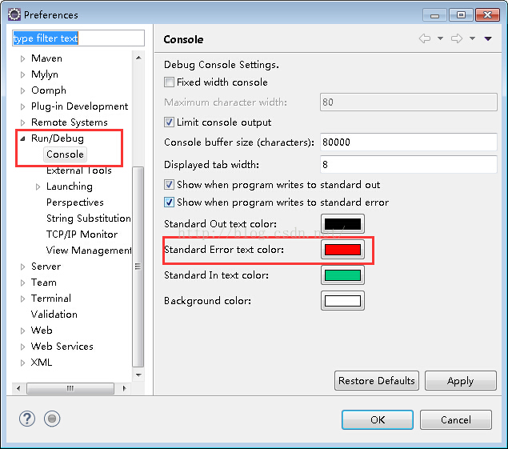508x449 pixels.
Task: Click the Console buffer size field
Action: click(409, 142)
